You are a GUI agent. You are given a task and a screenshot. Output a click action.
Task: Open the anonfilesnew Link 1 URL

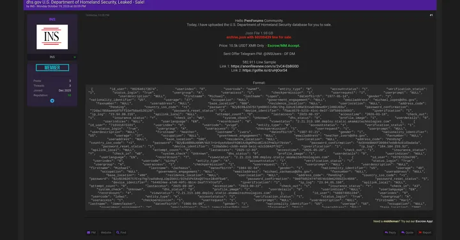point(264,67)
